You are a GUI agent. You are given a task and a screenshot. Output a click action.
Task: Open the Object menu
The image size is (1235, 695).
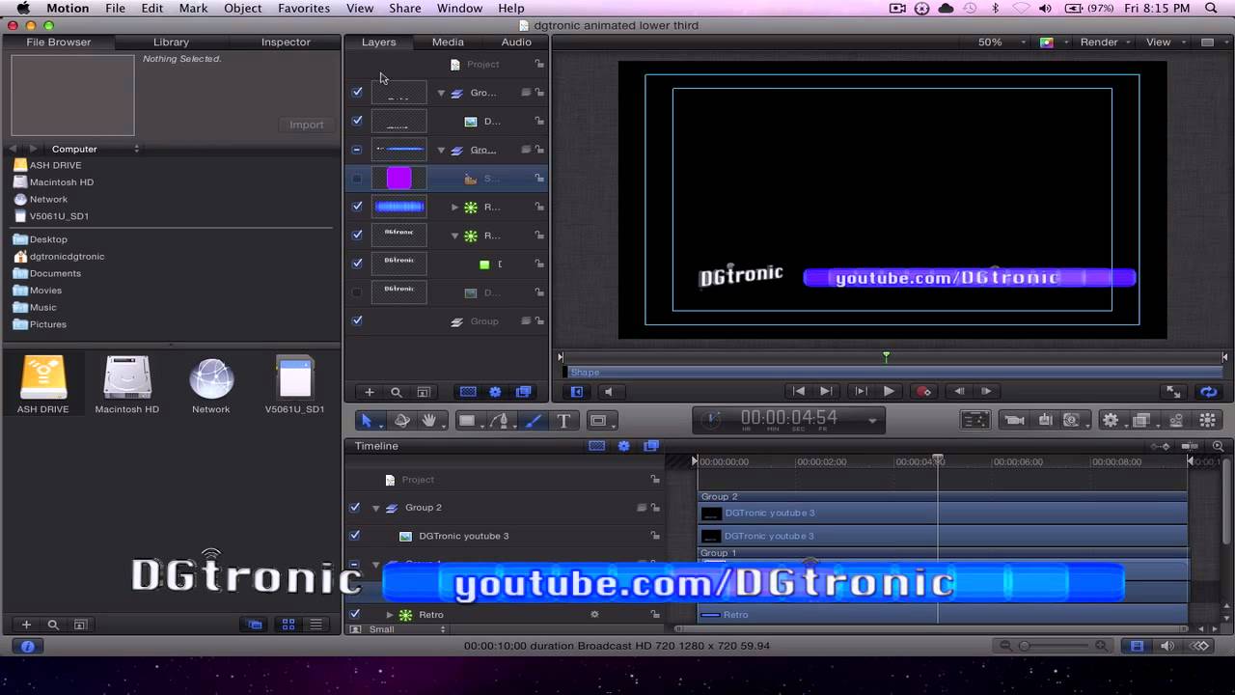click(243, 8)
